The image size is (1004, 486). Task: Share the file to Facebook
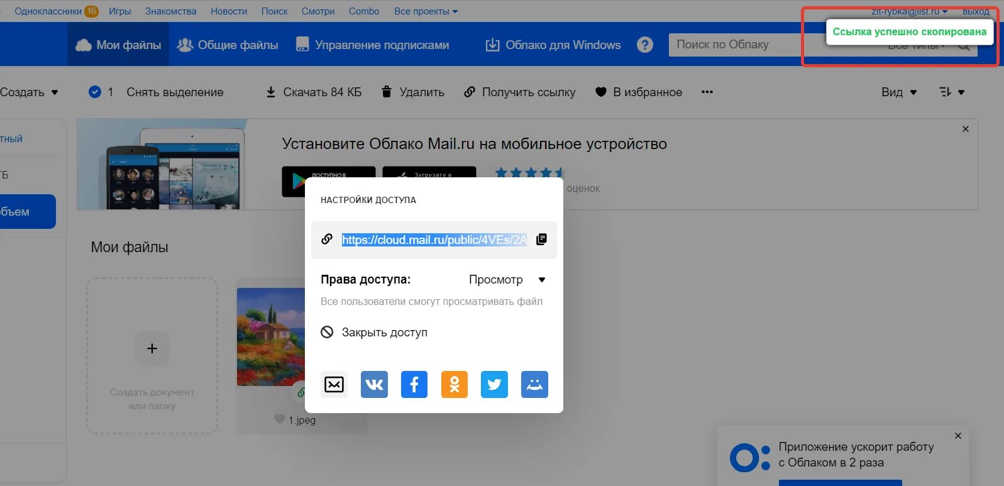414,384
